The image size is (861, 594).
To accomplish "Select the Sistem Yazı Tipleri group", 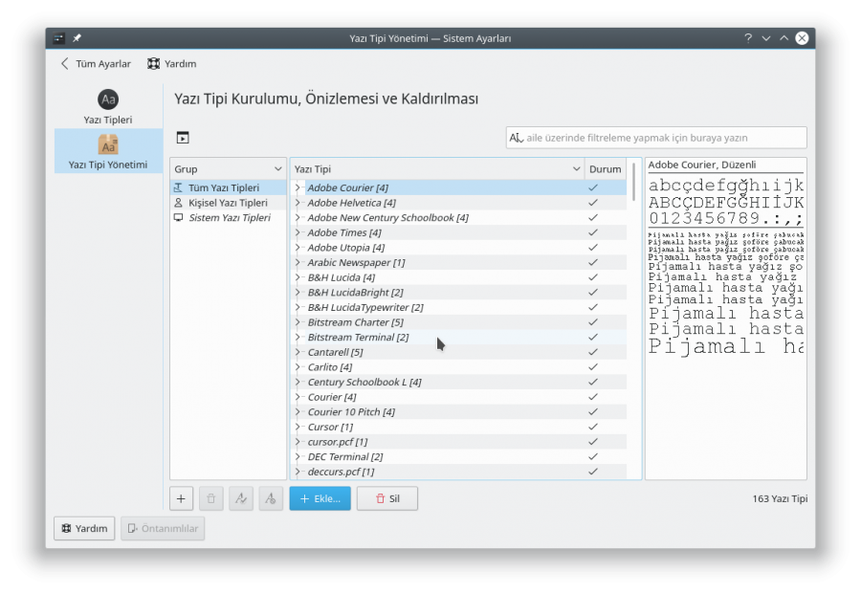I will 229,217.
